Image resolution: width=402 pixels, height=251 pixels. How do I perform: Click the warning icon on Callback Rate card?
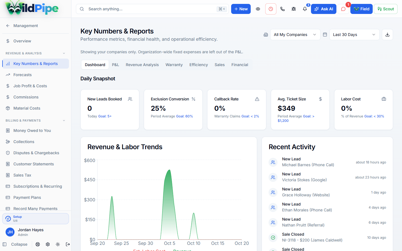[257, 99]
